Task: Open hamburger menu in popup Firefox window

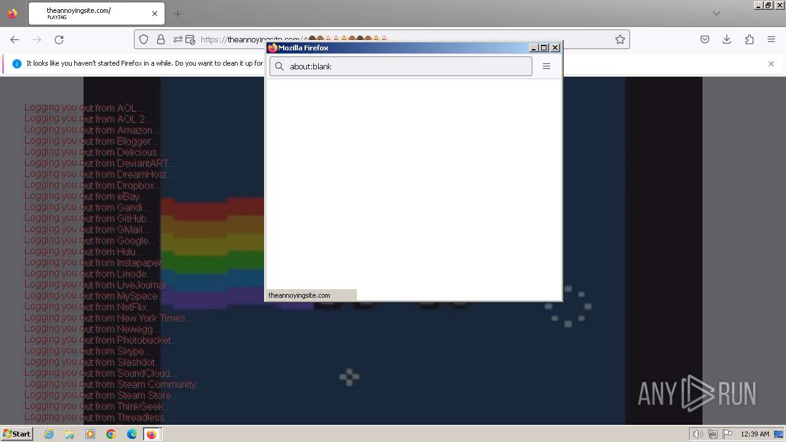Action: point(547,66)
